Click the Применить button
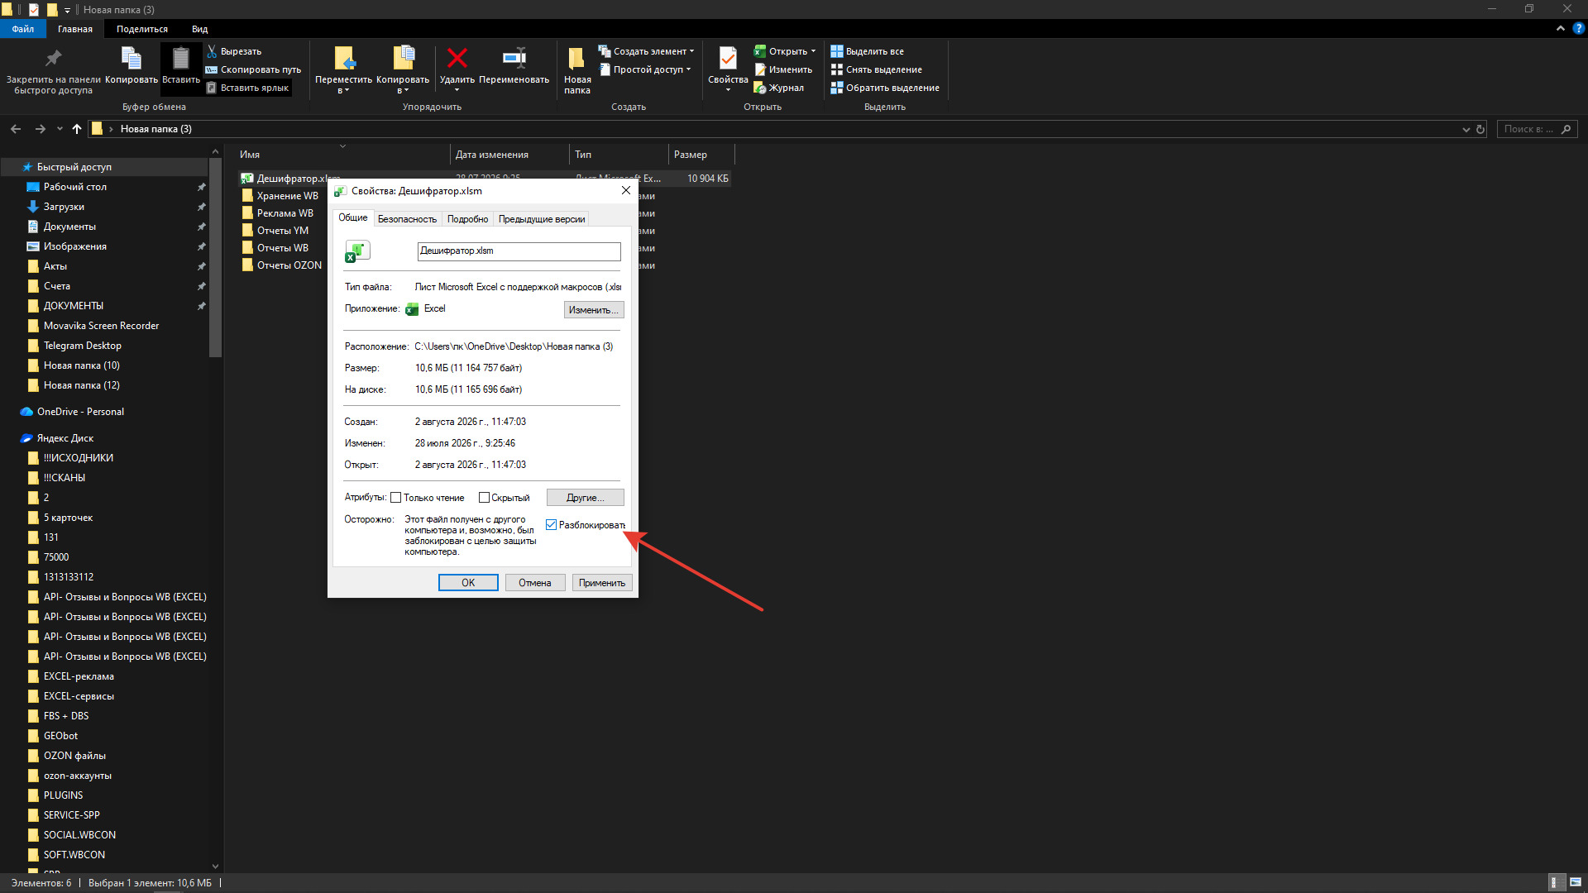This screenshot has width=1588, height=893. click(x=602, y=583)
